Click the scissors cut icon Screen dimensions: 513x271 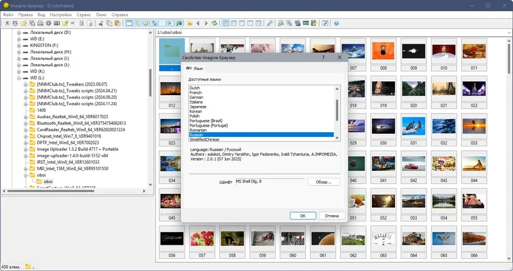tap(101, 23)
